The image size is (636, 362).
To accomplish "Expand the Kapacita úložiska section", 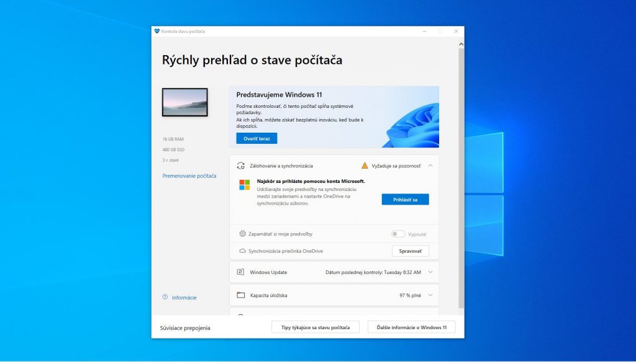I will 430,295.
